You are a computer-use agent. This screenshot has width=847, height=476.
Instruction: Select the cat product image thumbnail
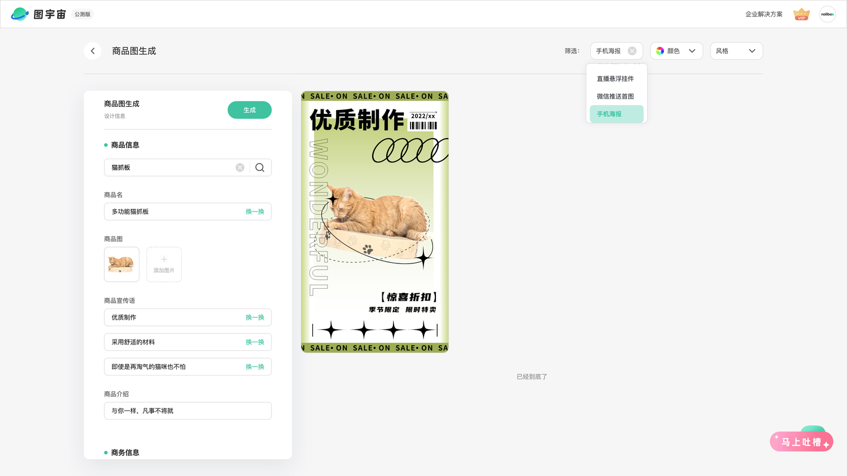[x=121, y=265]
